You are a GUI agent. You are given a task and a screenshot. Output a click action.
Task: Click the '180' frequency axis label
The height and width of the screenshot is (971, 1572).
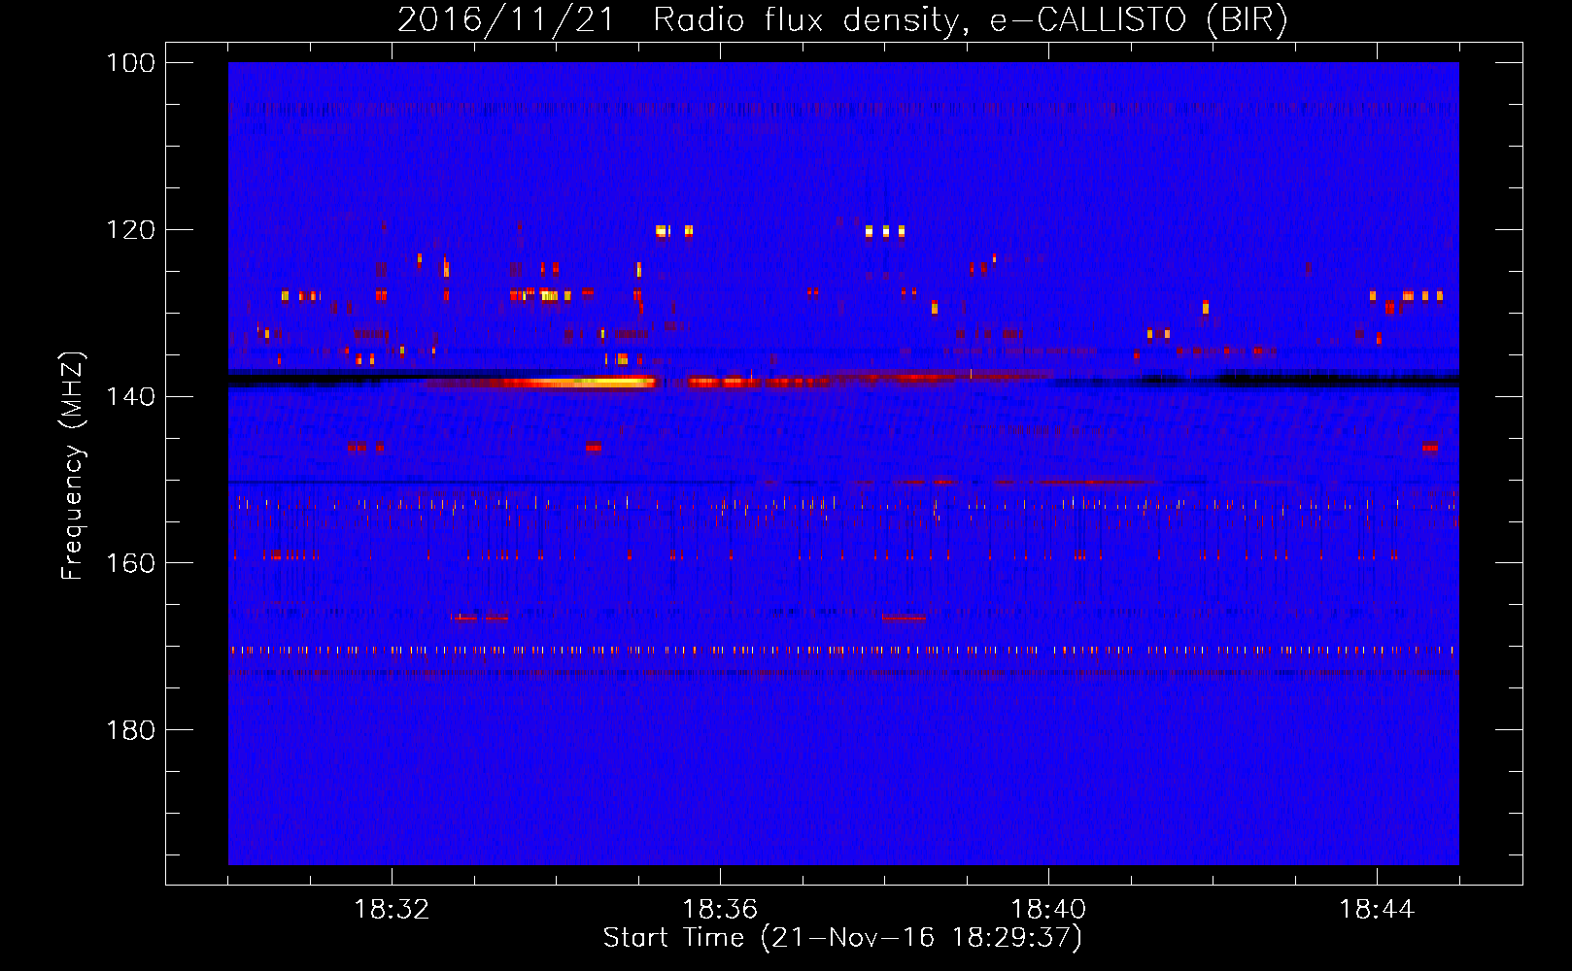coord(130,730)
